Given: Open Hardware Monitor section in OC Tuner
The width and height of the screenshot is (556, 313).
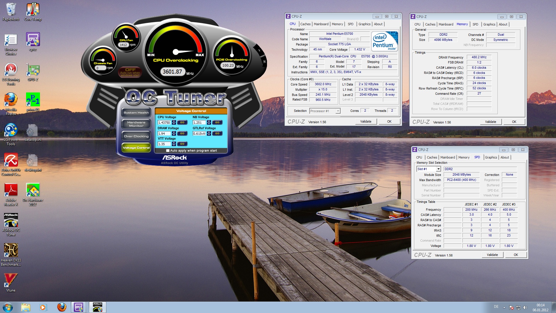Looking at the screenshot, I should click(x=136, y=124).
